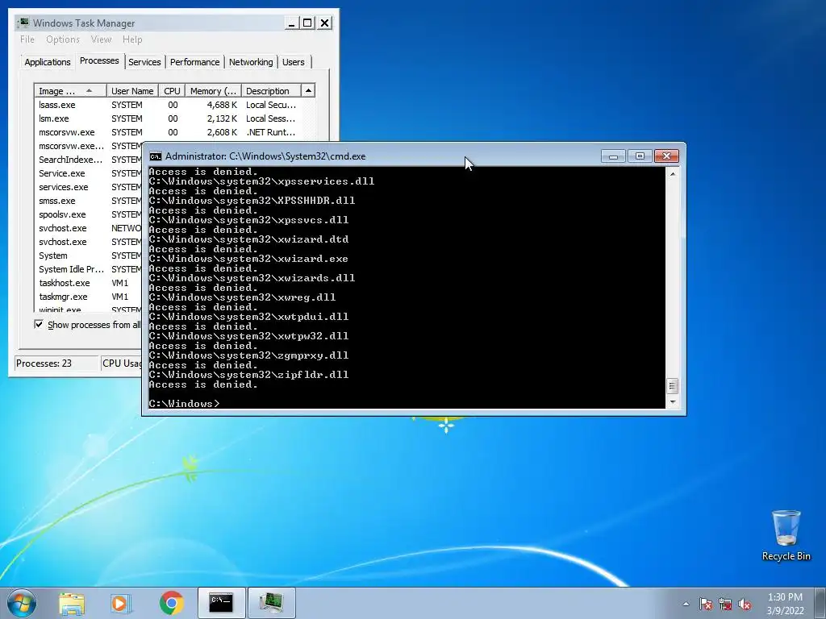Image resolution: width=826 pixels, height=619 pixels.
Task: Close the Task Manager window
Action: tap(324, 23)
